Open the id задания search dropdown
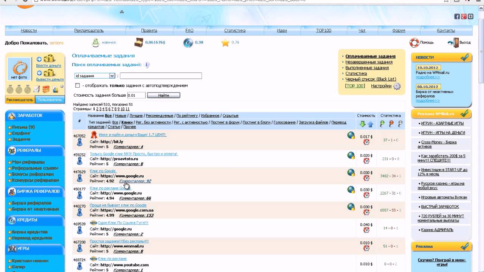The height and width of the screenshot is (272, 484). [x=95, y=76]
